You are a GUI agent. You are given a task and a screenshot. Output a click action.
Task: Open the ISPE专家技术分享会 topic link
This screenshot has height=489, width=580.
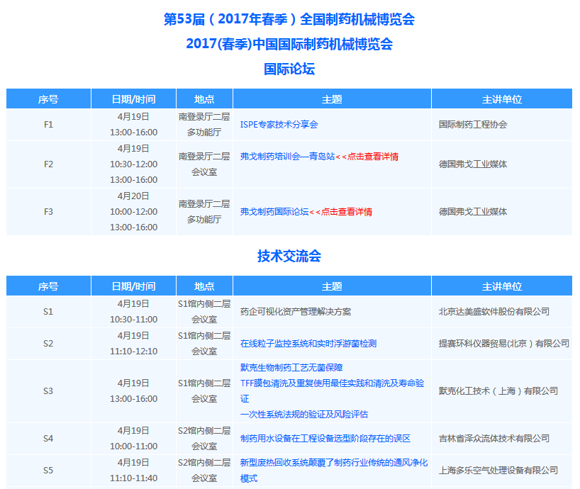click(x=279, y=125)
